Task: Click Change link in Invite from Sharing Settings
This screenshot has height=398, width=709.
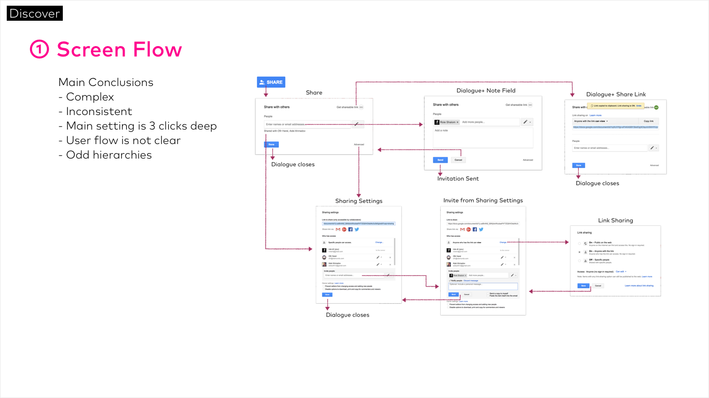Action: pyautogui.click(x=503, y=243)
